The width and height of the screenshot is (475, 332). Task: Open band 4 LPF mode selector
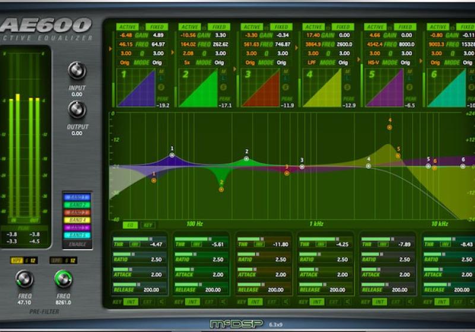point(311,62)
